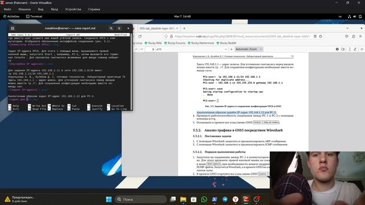Screen dimensions: 365x205
Task: Open the terminal hamburger menu
Action: click(x=119, y=28)
